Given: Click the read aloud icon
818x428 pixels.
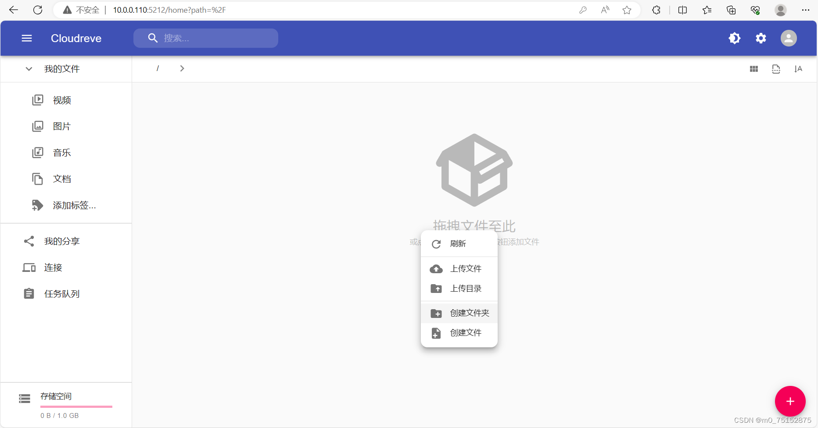Looking at the screenshot, I should (605, 10).
